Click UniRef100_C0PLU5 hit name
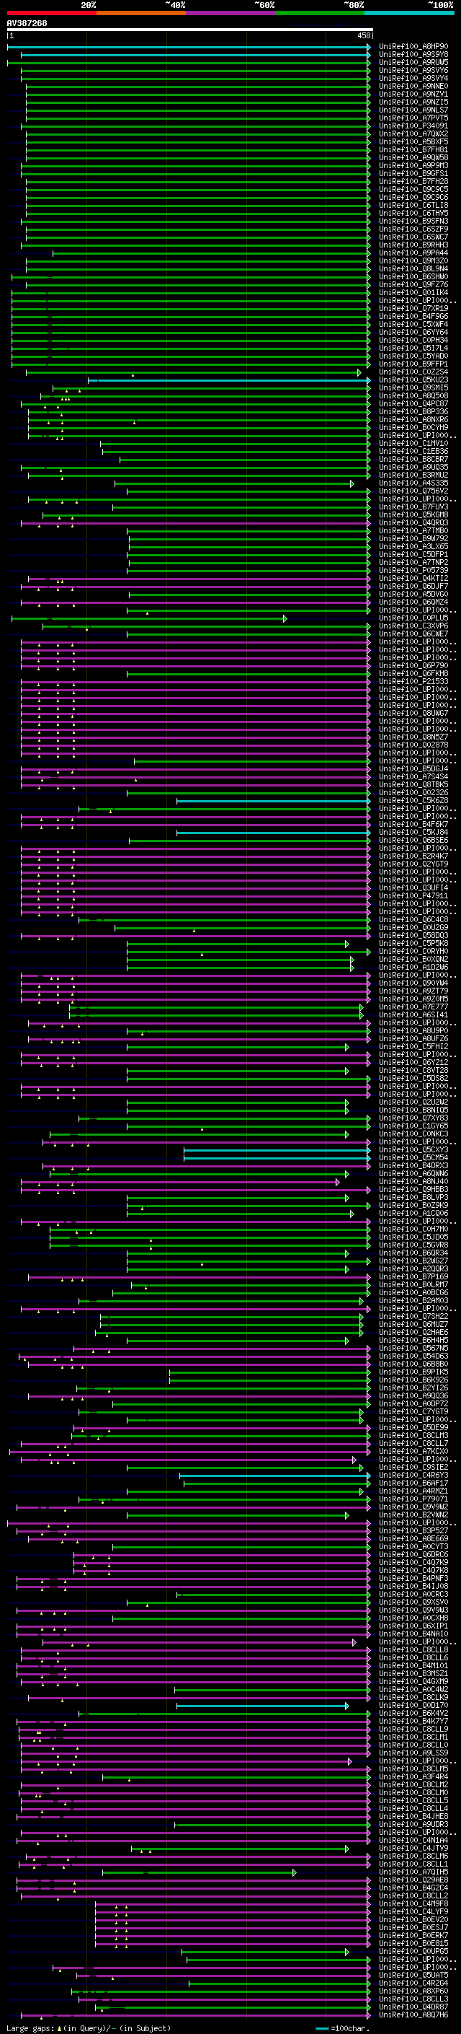461x2034 pixels. click(413, 618)
